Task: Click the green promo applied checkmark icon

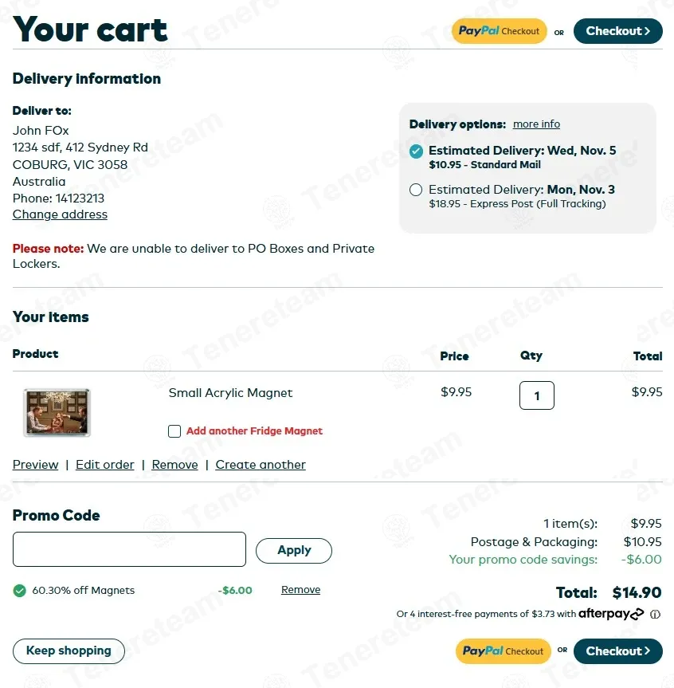Action: [19, 591]
